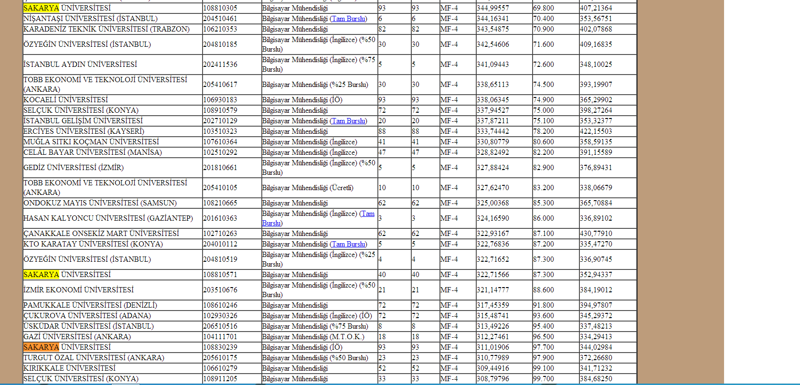Image resolution: width=800 pixels, height=385 pixels.
Task: Select the KOCAELİ ÜNİVERSİTESİ row name
Action: (66, 100)
